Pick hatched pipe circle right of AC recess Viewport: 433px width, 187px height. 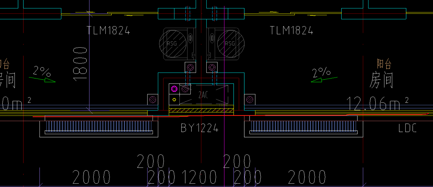pos(250,100)
